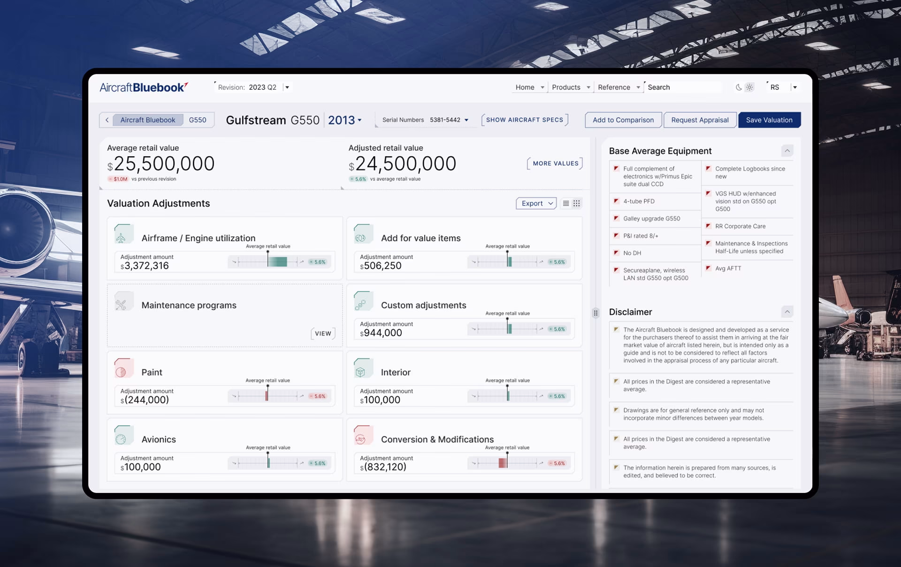Image resolution: width=901 pixels, height=567 pixels.
Task: Click Maintenance programs wrench icon
Action: [x=124, y=301]
